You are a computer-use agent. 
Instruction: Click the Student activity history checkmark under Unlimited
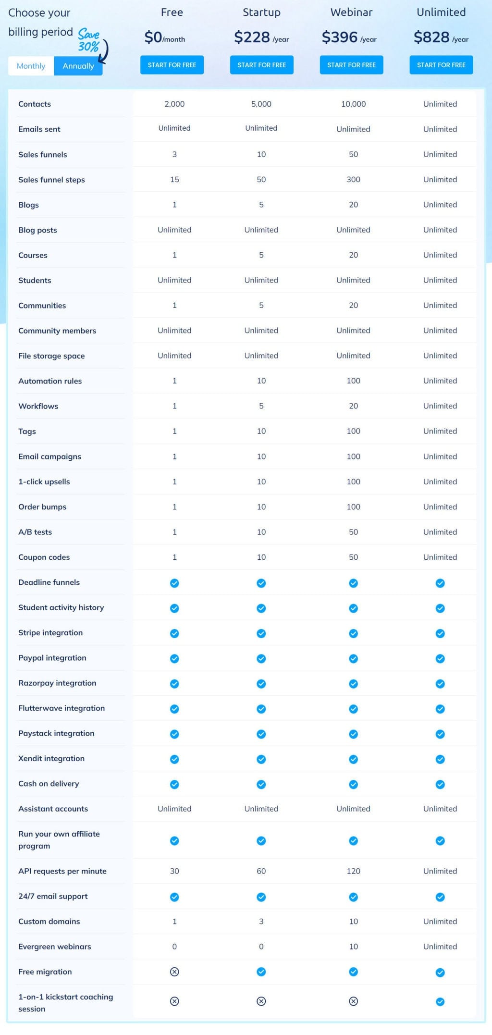(x=440, y=608)
